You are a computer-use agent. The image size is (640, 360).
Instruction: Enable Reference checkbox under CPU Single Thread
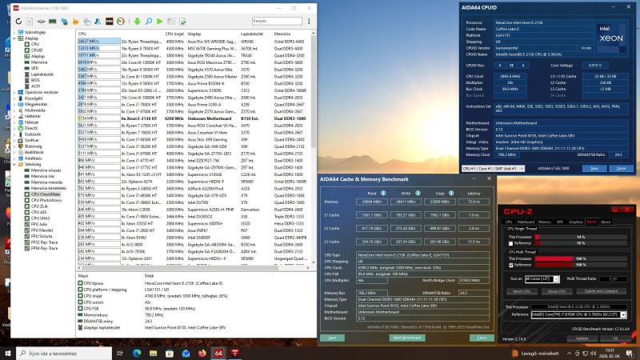(x=510, y=243)
